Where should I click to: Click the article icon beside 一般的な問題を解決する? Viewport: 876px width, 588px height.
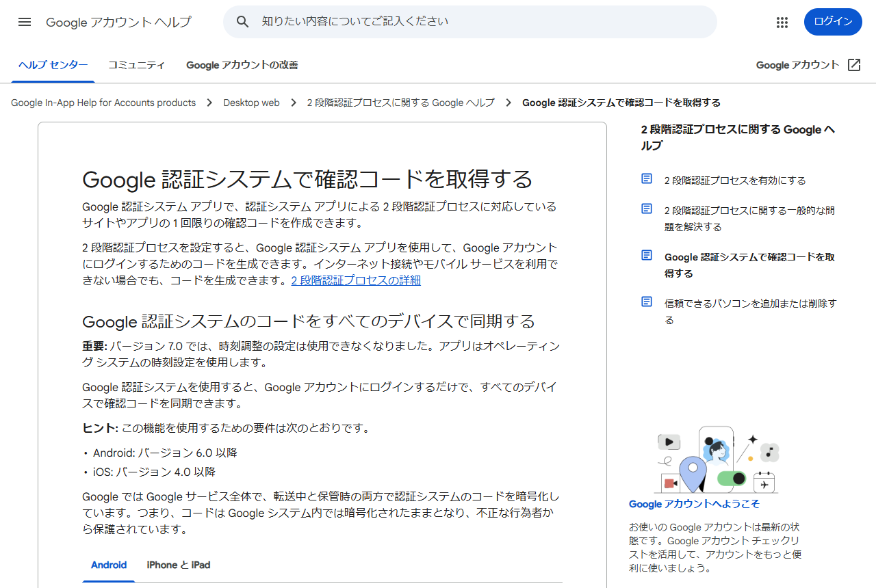647,209
